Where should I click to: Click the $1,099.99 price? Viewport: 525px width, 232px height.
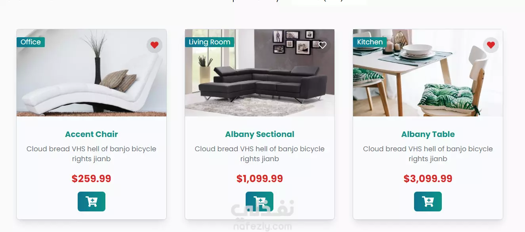click(x=260, y=179)
